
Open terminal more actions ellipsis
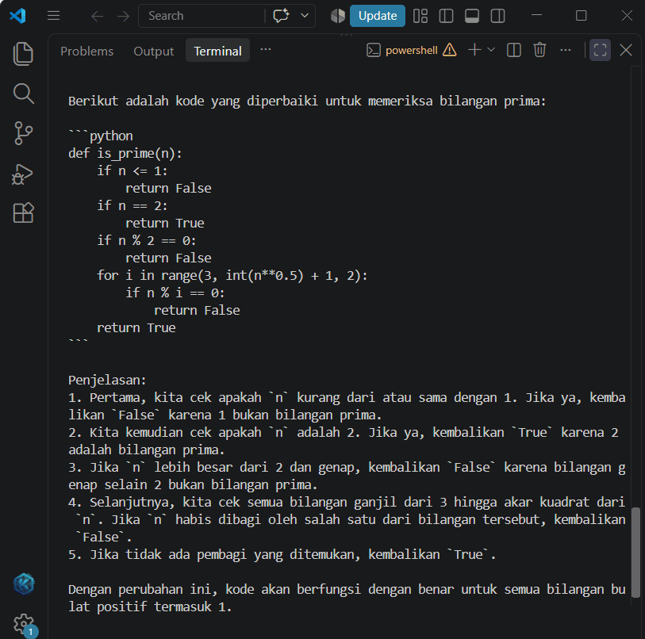click(x=566, y=50)
